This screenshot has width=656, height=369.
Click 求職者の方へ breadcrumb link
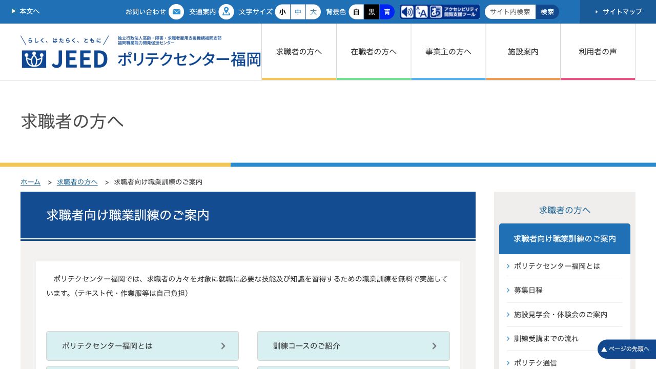pos(77,182)
